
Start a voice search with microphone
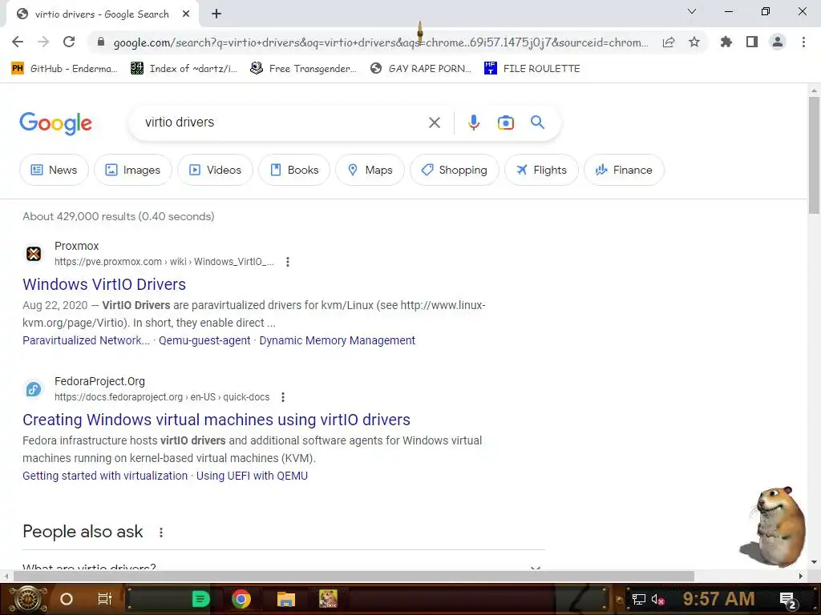coord(473,123)
